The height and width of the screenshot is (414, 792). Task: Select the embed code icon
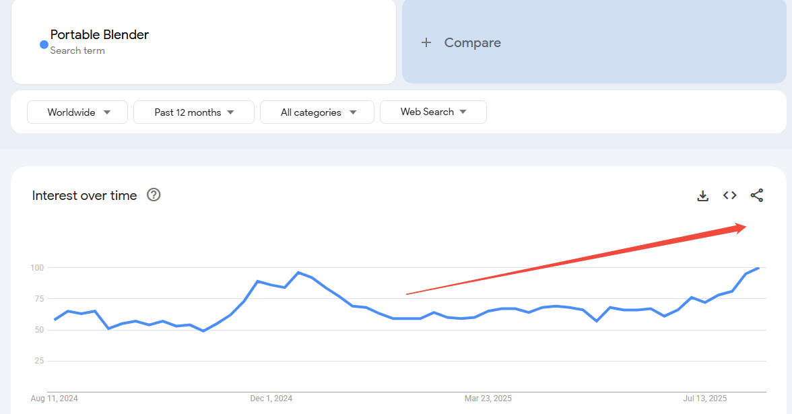pos(729,195)
